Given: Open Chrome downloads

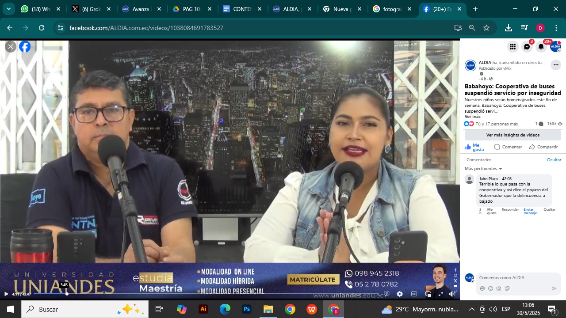Looking at the screenshot, I should (x=509, y=28).
